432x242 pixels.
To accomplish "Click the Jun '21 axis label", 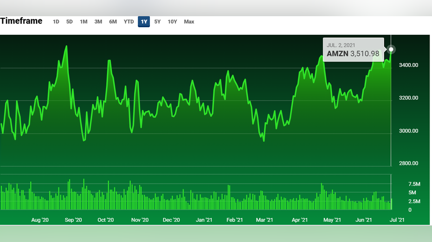I will click(364, 220).
